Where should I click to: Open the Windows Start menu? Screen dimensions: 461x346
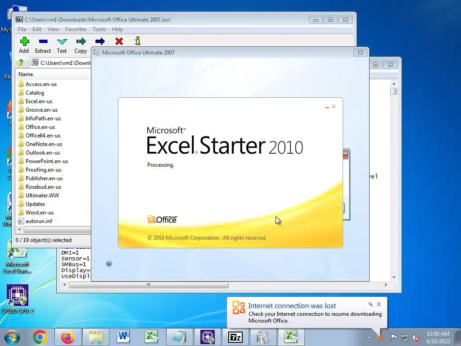(x=12, y=337)
